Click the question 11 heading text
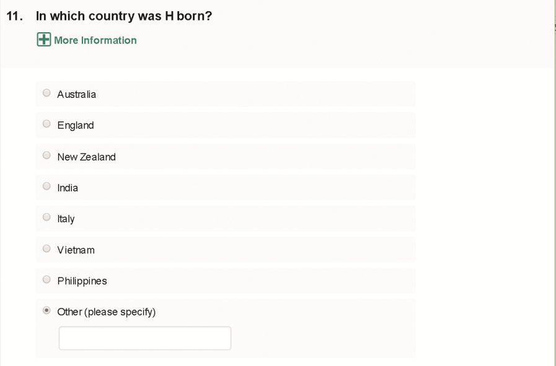 pyautogui.click(x=124, y=17)
